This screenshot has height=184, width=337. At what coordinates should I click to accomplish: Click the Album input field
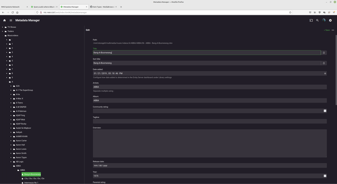[210, 100]
